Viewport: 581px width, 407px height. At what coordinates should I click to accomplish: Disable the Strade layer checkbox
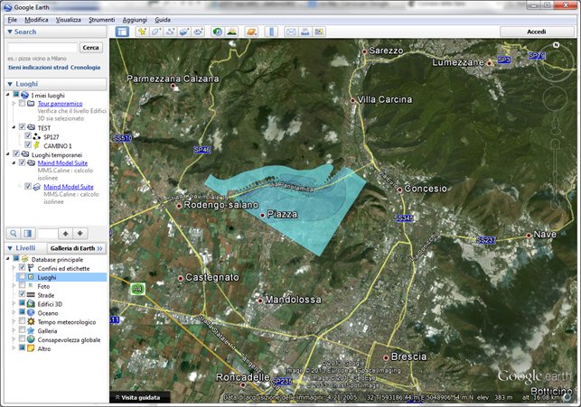(x=22, y=294)
